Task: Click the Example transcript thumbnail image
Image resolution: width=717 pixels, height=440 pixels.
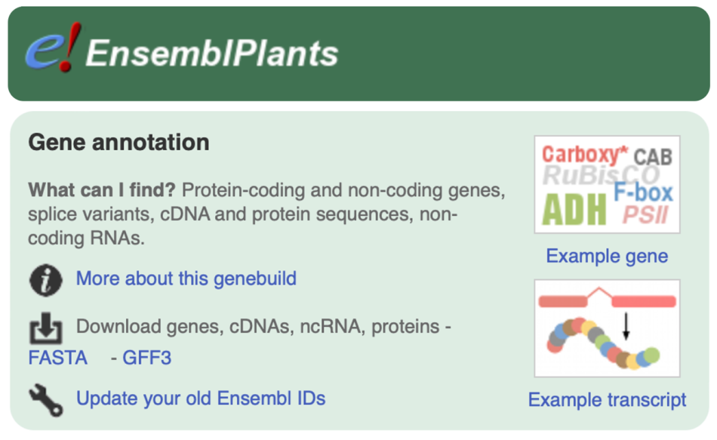Action: click(x=607, y=328)
